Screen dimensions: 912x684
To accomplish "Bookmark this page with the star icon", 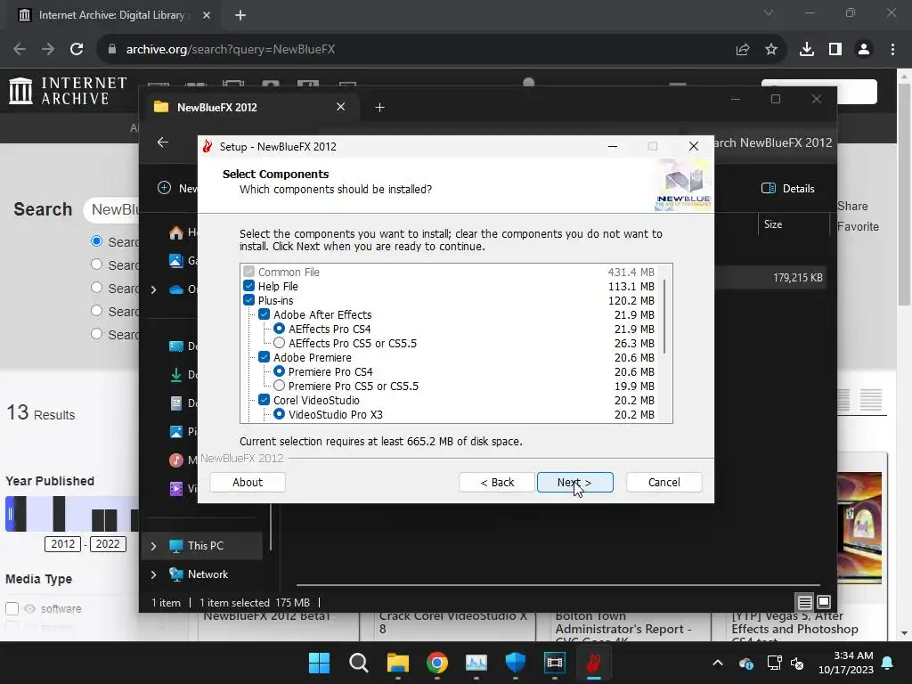I will [771, 50].
